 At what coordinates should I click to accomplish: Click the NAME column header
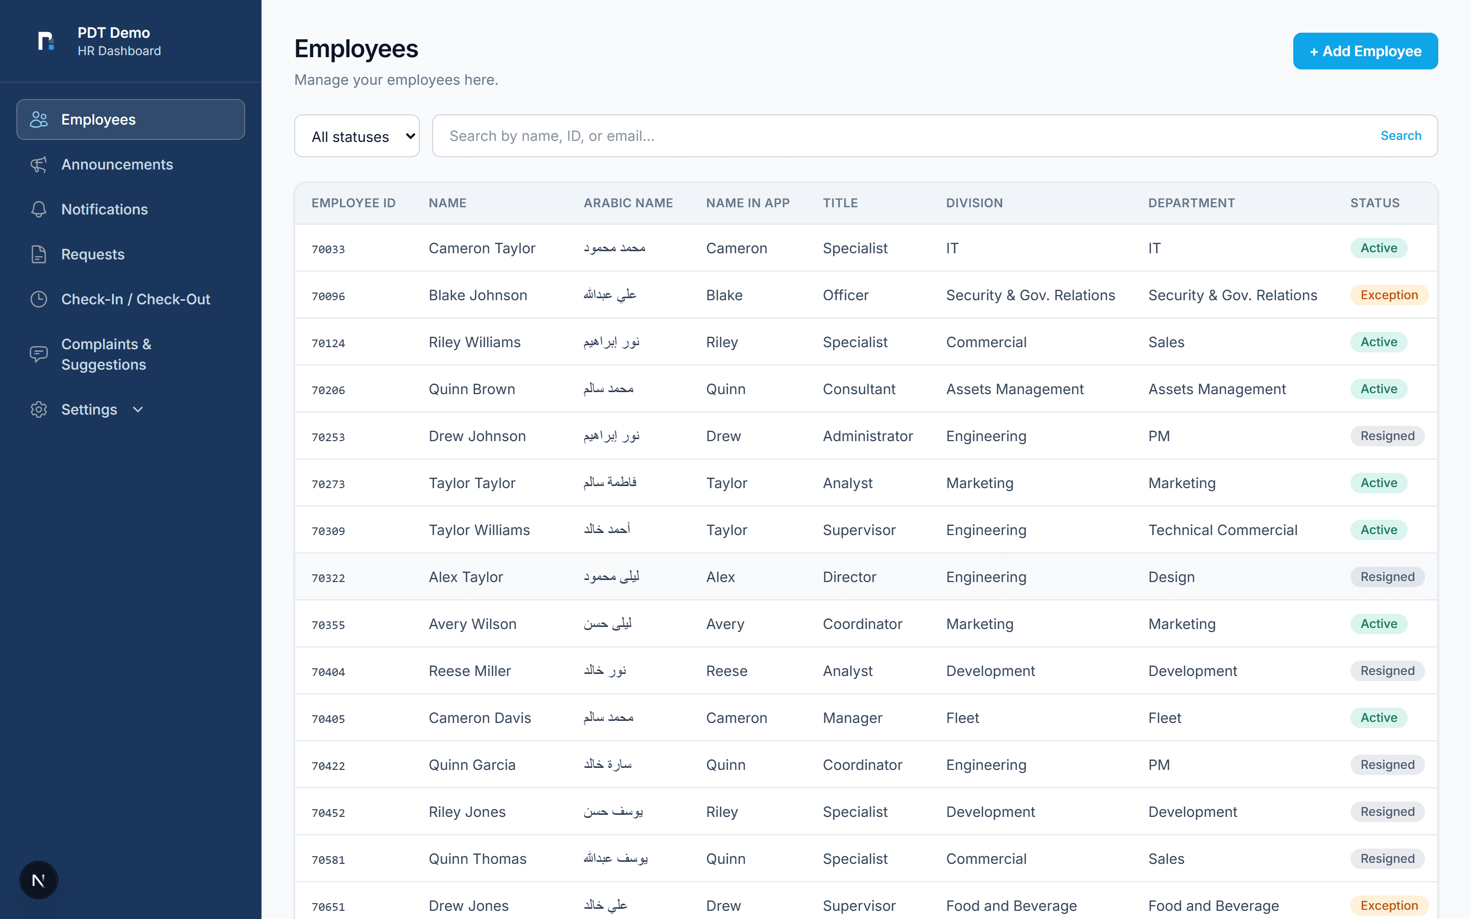click(447, 203)
